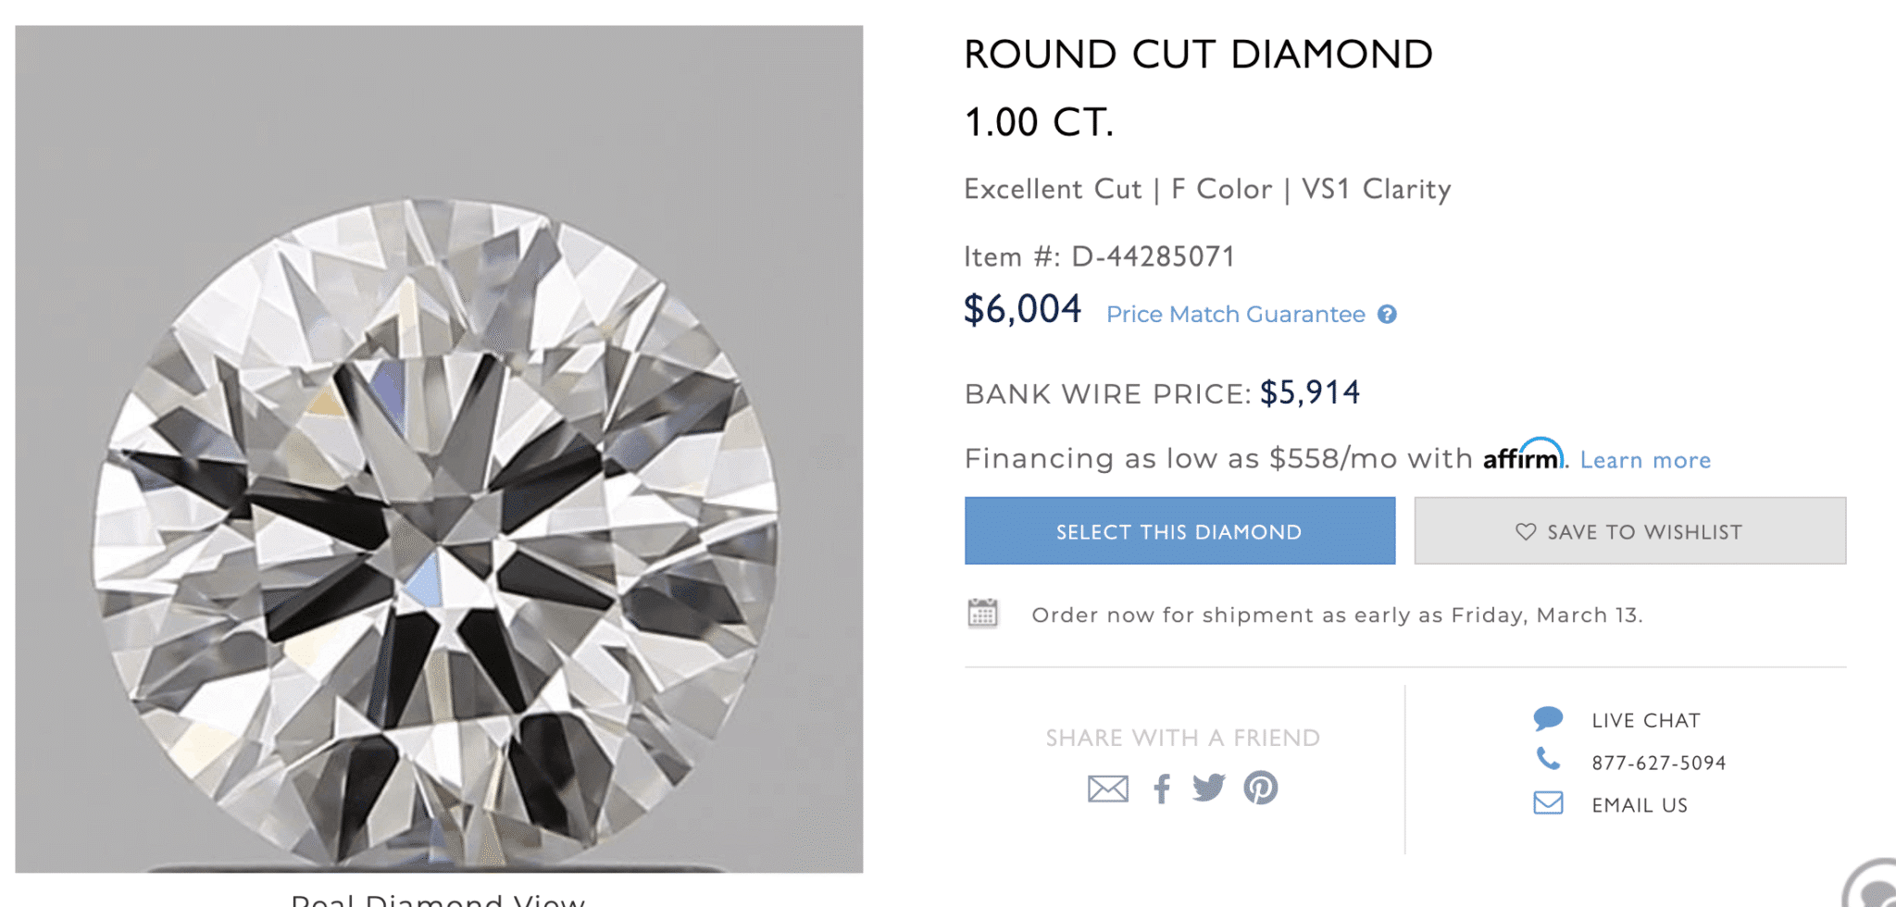Open the Price Match Guarantee details

click(1234, 315)
